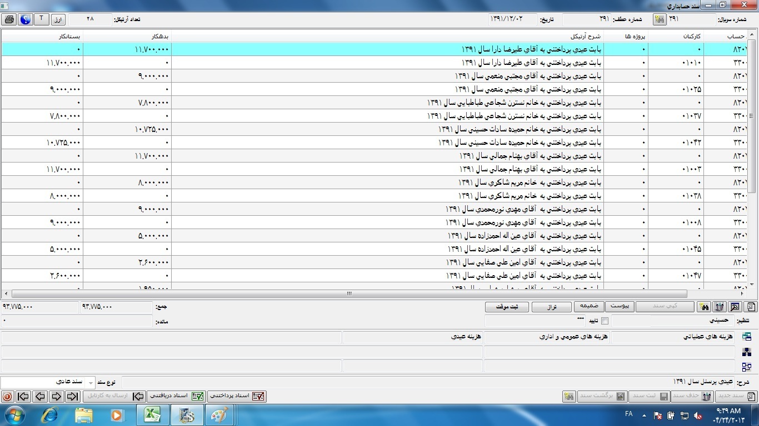Click the magnifier preview icon
This screenshot has width=759, height=426.
coord(735,306)
